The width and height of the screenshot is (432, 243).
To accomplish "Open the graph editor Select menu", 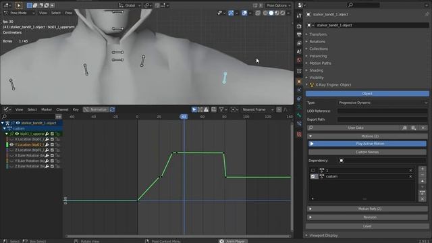I will (32, 109).
